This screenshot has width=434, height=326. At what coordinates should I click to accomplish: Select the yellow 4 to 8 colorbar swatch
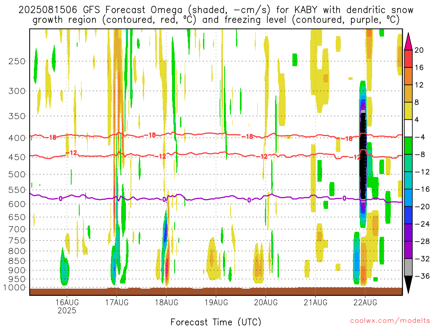click(x=408, y=111)
